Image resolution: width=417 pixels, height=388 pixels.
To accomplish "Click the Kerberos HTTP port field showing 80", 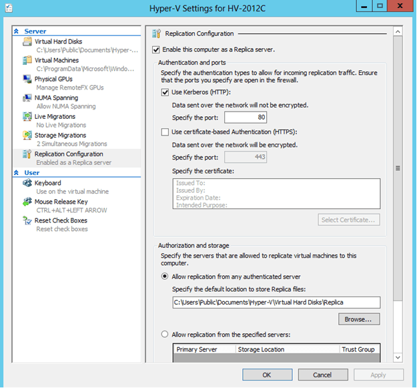I will click(x=246, y=118).
